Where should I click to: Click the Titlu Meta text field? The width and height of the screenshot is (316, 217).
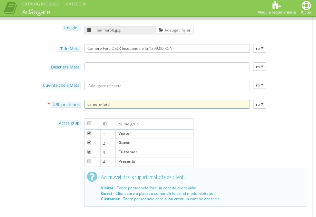click(167, 49)
